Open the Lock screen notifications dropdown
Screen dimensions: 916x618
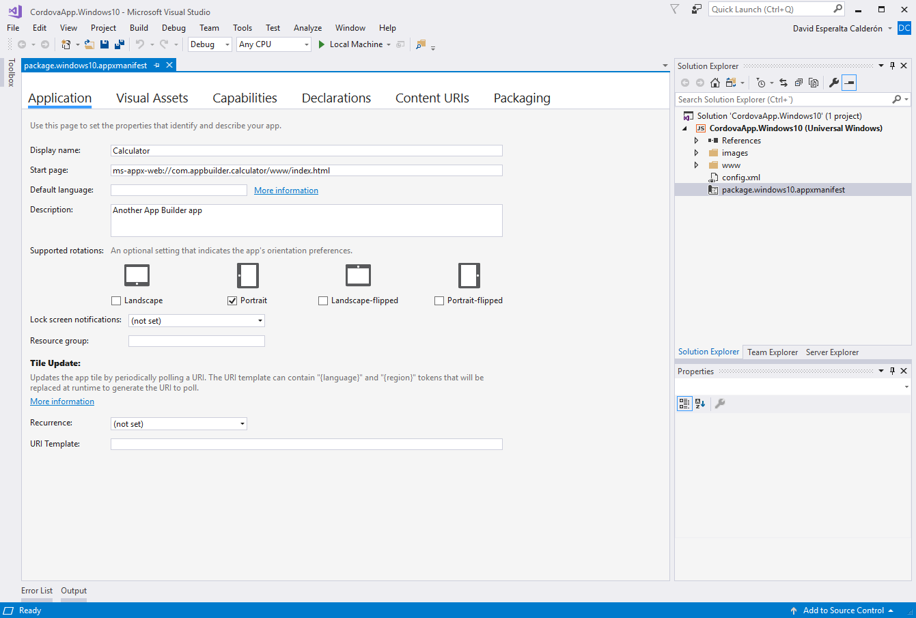pyautogui.click(x=197, y=321)
